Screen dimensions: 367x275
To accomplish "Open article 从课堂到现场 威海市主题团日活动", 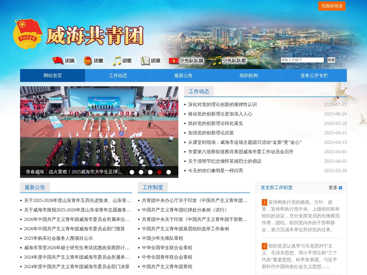I will click(245, 142).
